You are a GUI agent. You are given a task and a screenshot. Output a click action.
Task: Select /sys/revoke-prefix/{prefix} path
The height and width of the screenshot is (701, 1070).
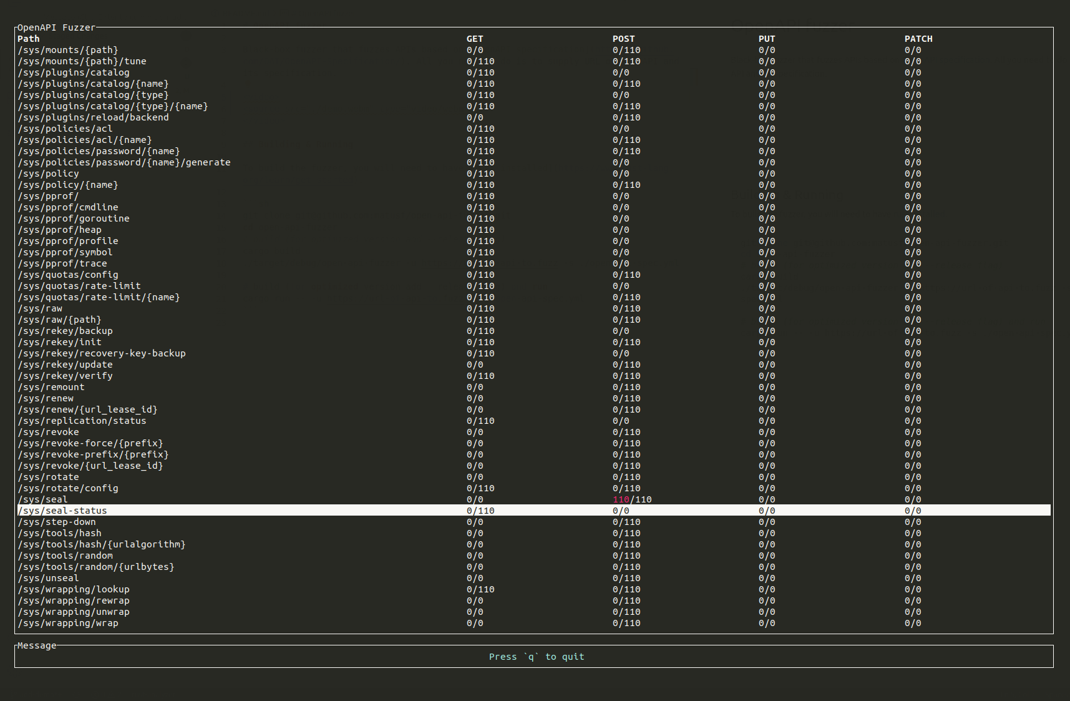pos(93,454)
